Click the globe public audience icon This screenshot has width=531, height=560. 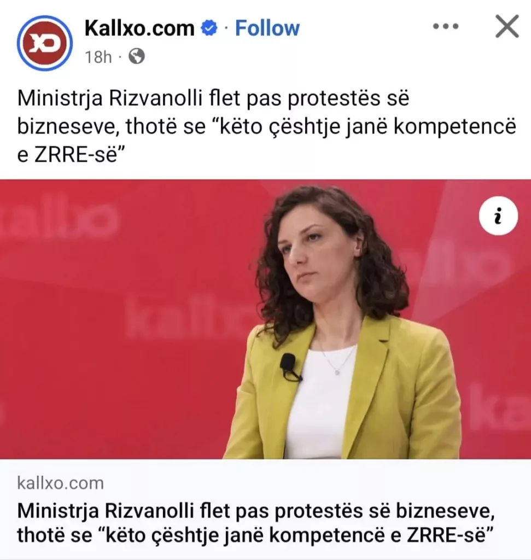[x=137, y=56]
